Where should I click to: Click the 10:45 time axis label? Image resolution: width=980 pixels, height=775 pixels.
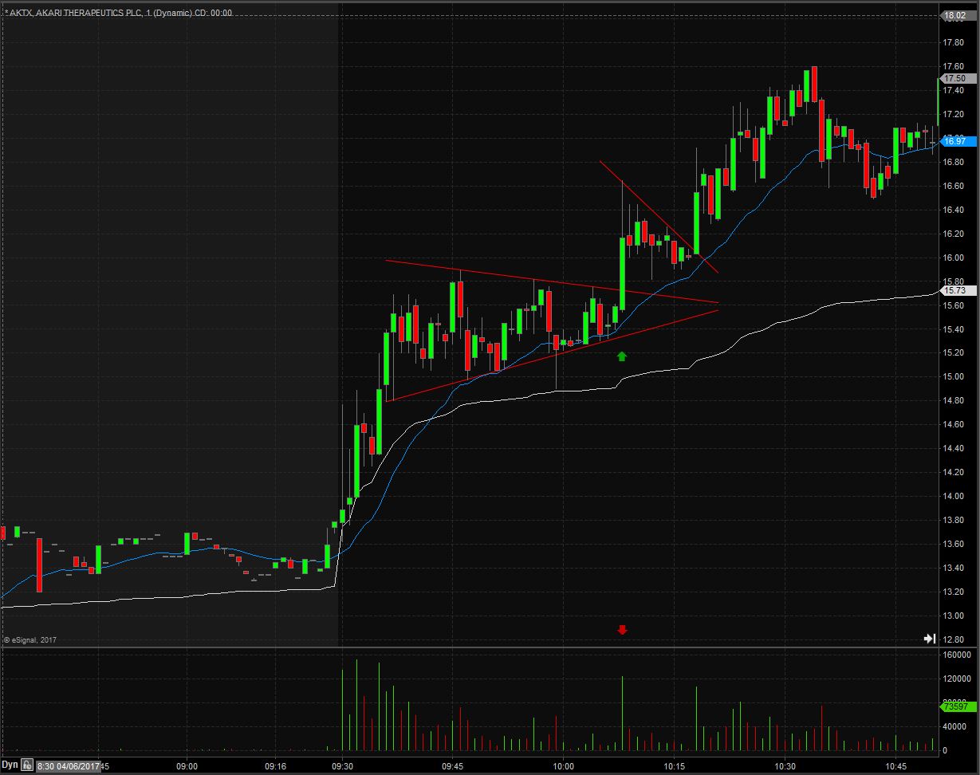(895, 765)
